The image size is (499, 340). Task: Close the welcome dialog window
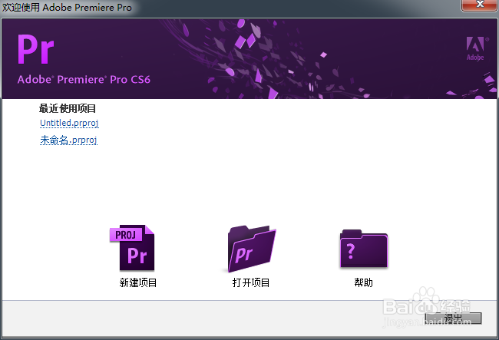[480, 5]
